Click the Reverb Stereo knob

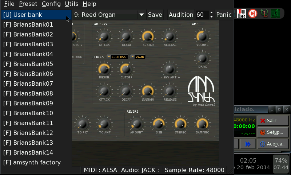point(180,124)
